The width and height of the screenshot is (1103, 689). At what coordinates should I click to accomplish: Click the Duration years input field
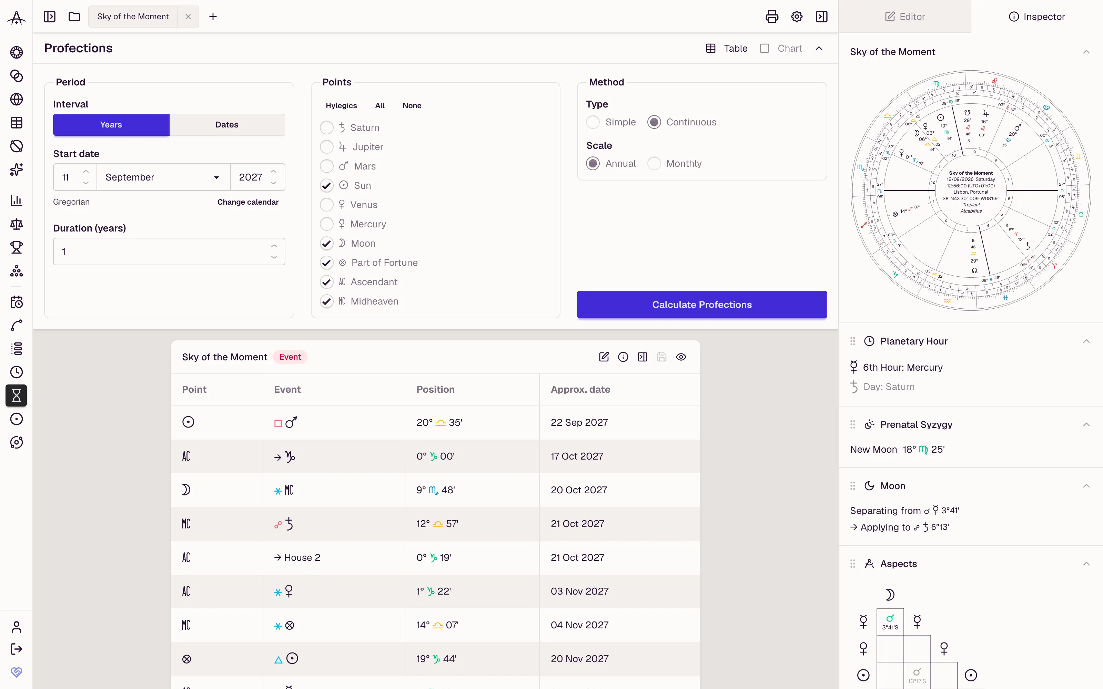click(169, 251)
